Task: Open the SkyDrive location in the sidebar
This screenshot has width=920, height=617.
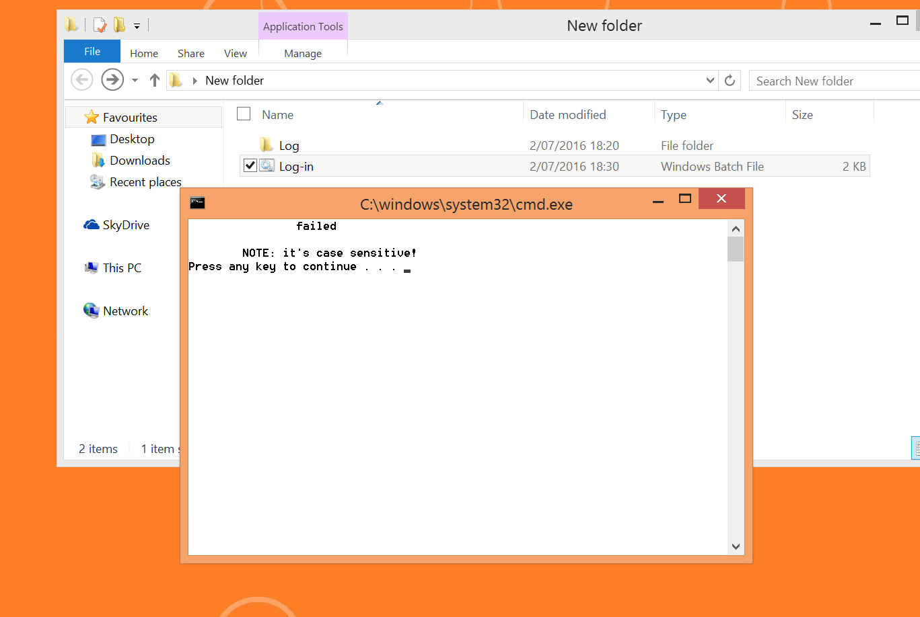Action: pyautogui.click(x=125, y=224)
